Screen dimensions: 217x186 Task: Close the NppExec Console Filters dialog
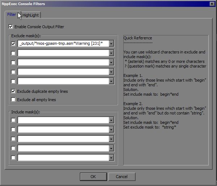[212, 4]
